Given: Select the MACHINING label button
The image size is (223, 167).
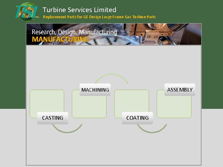Looking at the screenshot, I should coord(95,90).
